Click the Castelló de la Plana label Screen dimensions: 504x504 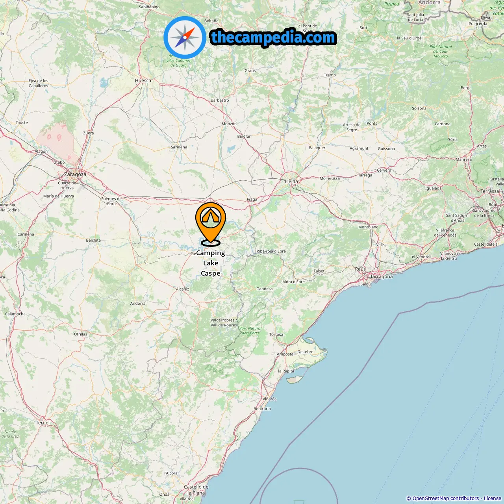[196, 490]
